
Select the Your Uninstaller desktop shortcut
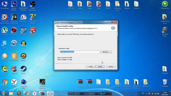(14, 45)
